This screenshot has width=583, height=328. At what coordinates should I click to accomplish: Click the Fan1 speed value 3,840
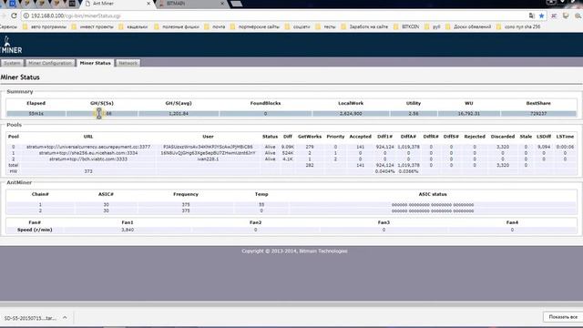click(x=128, y=230)
